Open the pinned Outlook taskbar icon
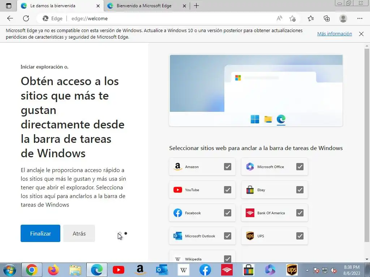Viewport: 370px width, 277px height. coord(162,270)
